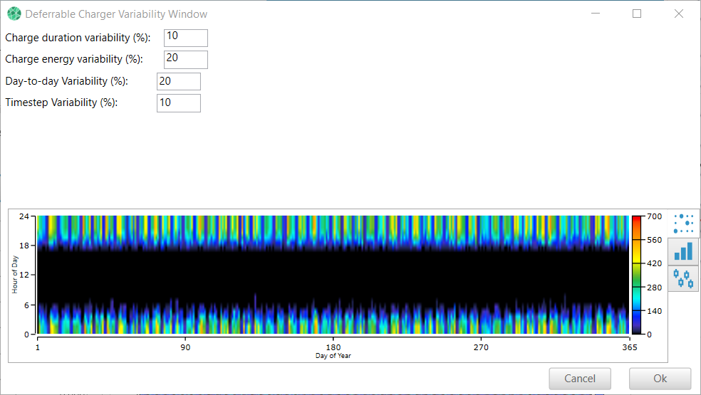
Task: Select the Timestep Variability value box
Action: (x=178, y=102)
